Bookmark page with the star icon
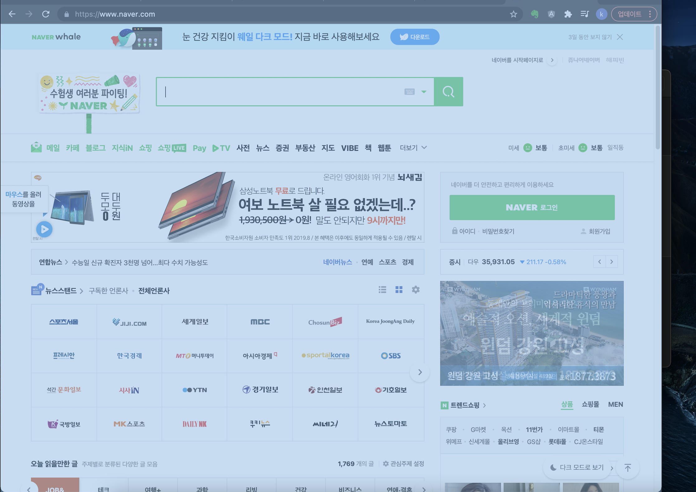The width and height of the screenshot is (696, 492). [x=513, y=14]
